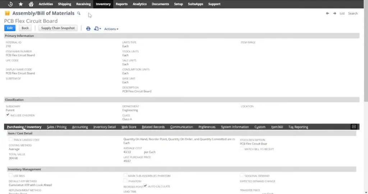The image size is (368, 194).
Task: Click the List link at top right
Action: pos(342,13)
